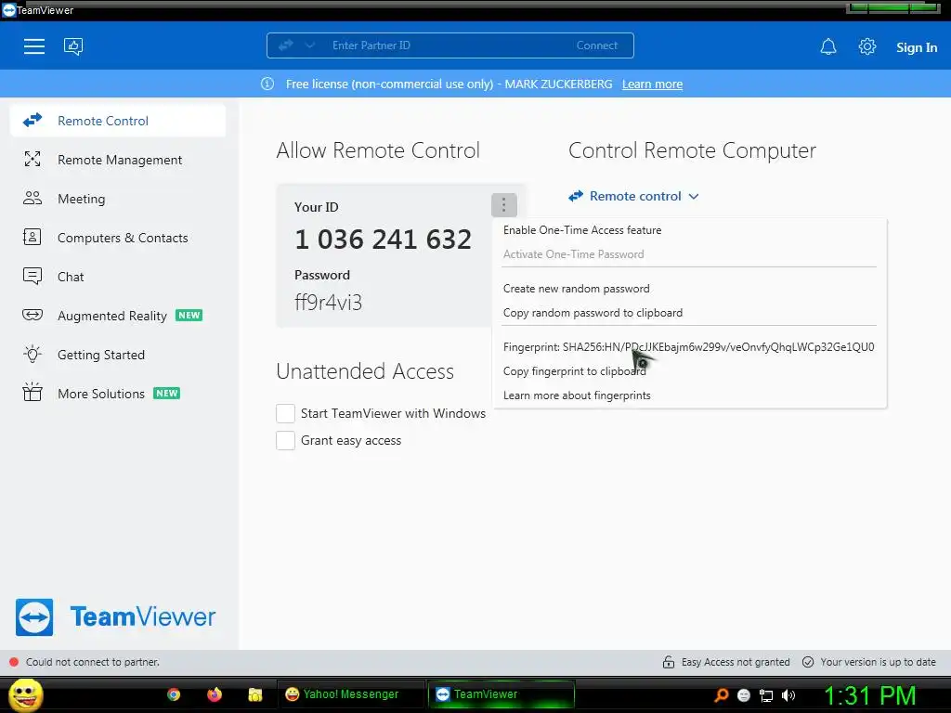
Task: Click the three-dot menu button on ID card
Action: point(504,205)
